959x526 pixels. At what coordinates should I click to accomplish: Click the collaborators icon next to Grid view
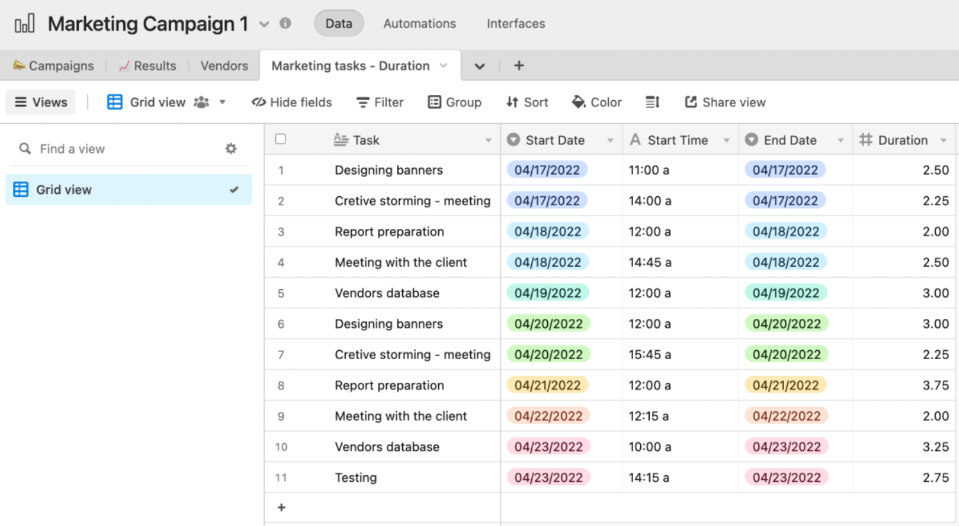click(x=201, y=102)
